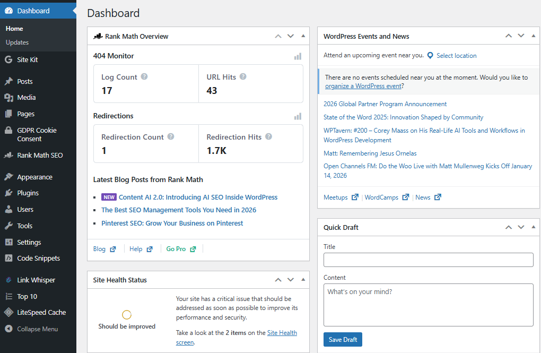Click the Save Draft button
This screenshot has height=353, width=541.
coord(343,339)
